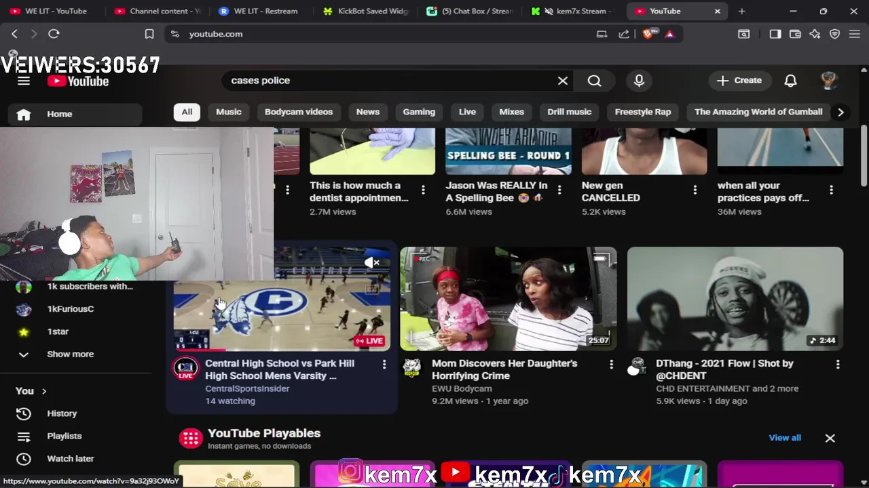Image resolution: width=869 pixels, height=488 pixels.
Task: Click the view site information icon
Action: (175, 34)
